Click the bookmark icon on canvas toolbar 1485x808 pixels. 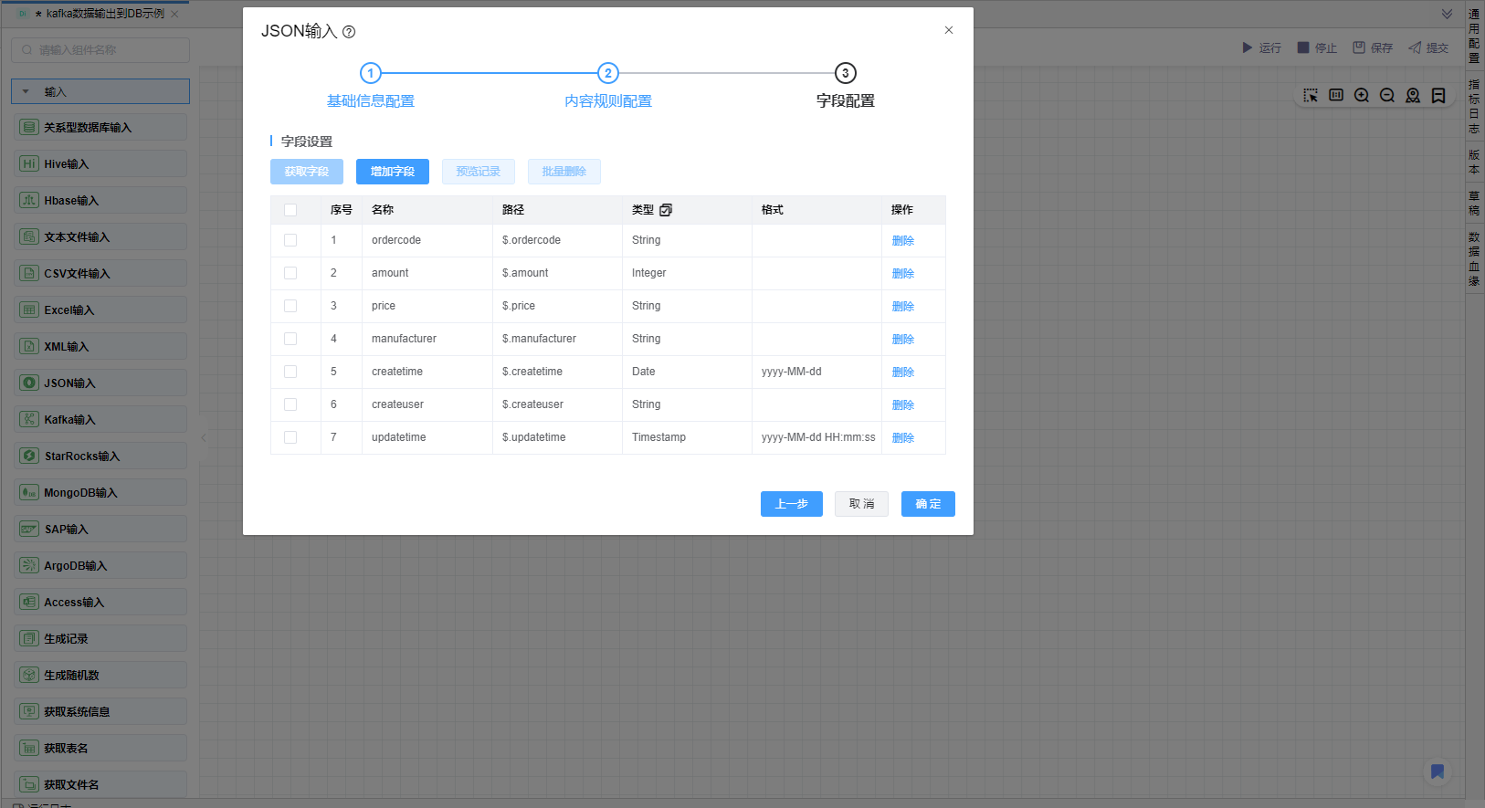click(1438, 96)
